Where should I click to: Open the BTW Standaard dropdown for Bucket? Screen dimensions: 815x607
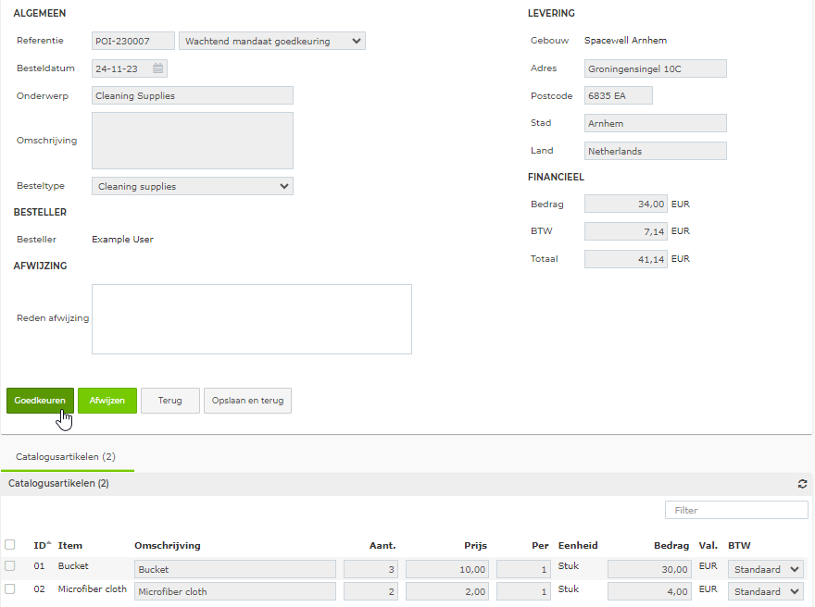(765, 569)
